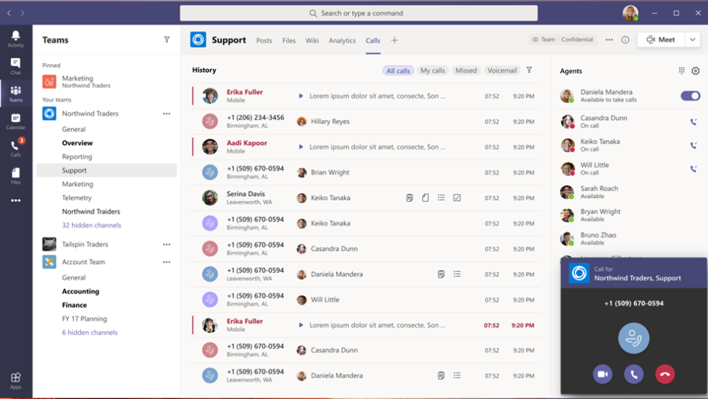Open Account Team options ellipsis
The width and height of the screenshot is (708, 399).
click(x=167, y=262)
